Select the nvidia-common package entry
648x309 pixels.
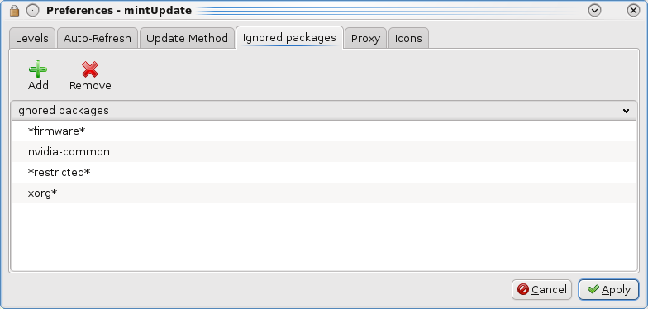324,152
